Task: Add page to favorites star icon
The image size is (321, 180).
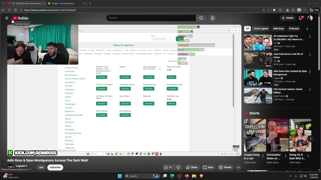Action: coord(268,10)
